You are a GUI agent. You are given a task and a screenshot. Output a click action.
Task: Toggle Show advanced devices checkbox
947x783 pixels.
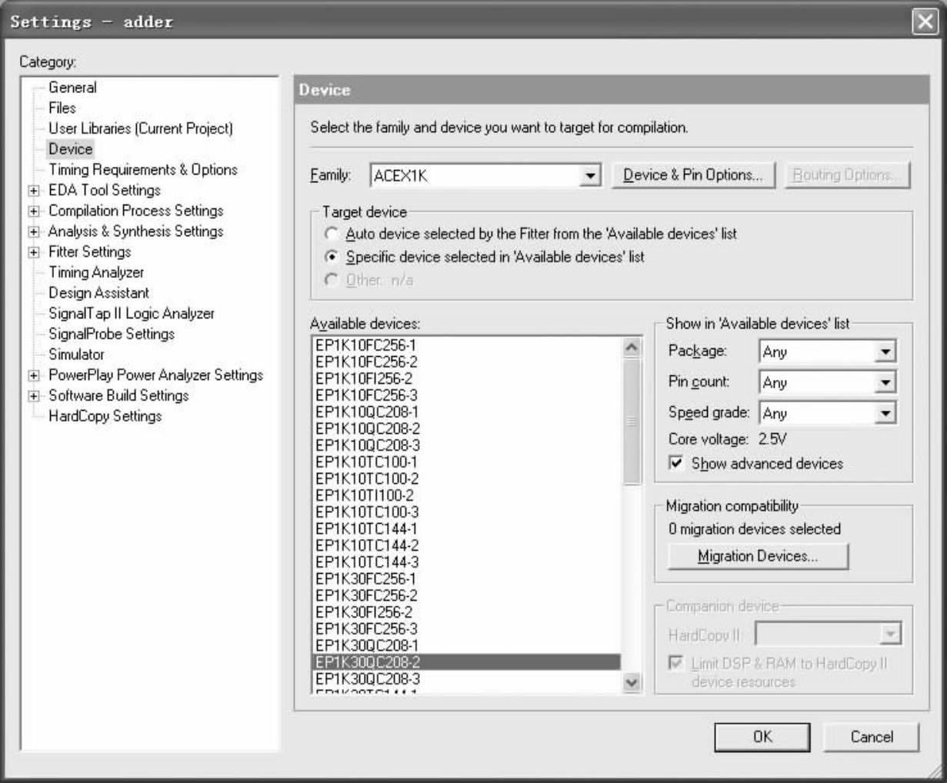pyautogui.click(x=676, y=464)
